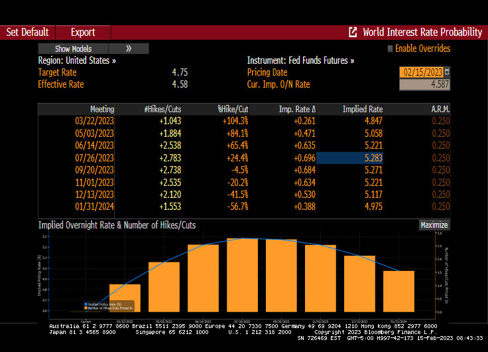This screenshot has height=352, width=488.
Task: Open the Pricing Date calendar icon
Action: pyautogui.click(x=447, y=72)
